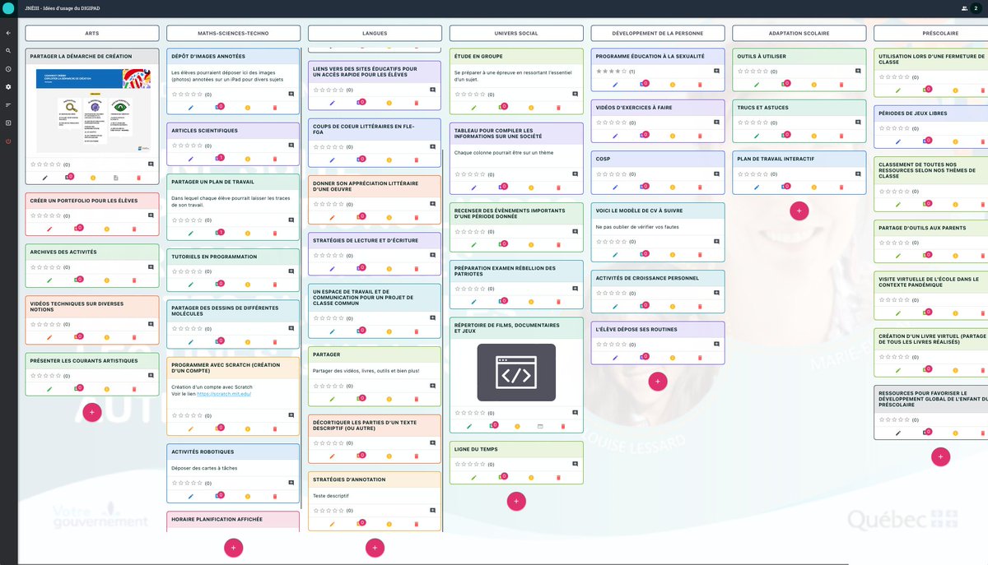This screenshot has width=988, height=565.
Task: Click the 'ARTS' column header
Action: pos(92,33)
